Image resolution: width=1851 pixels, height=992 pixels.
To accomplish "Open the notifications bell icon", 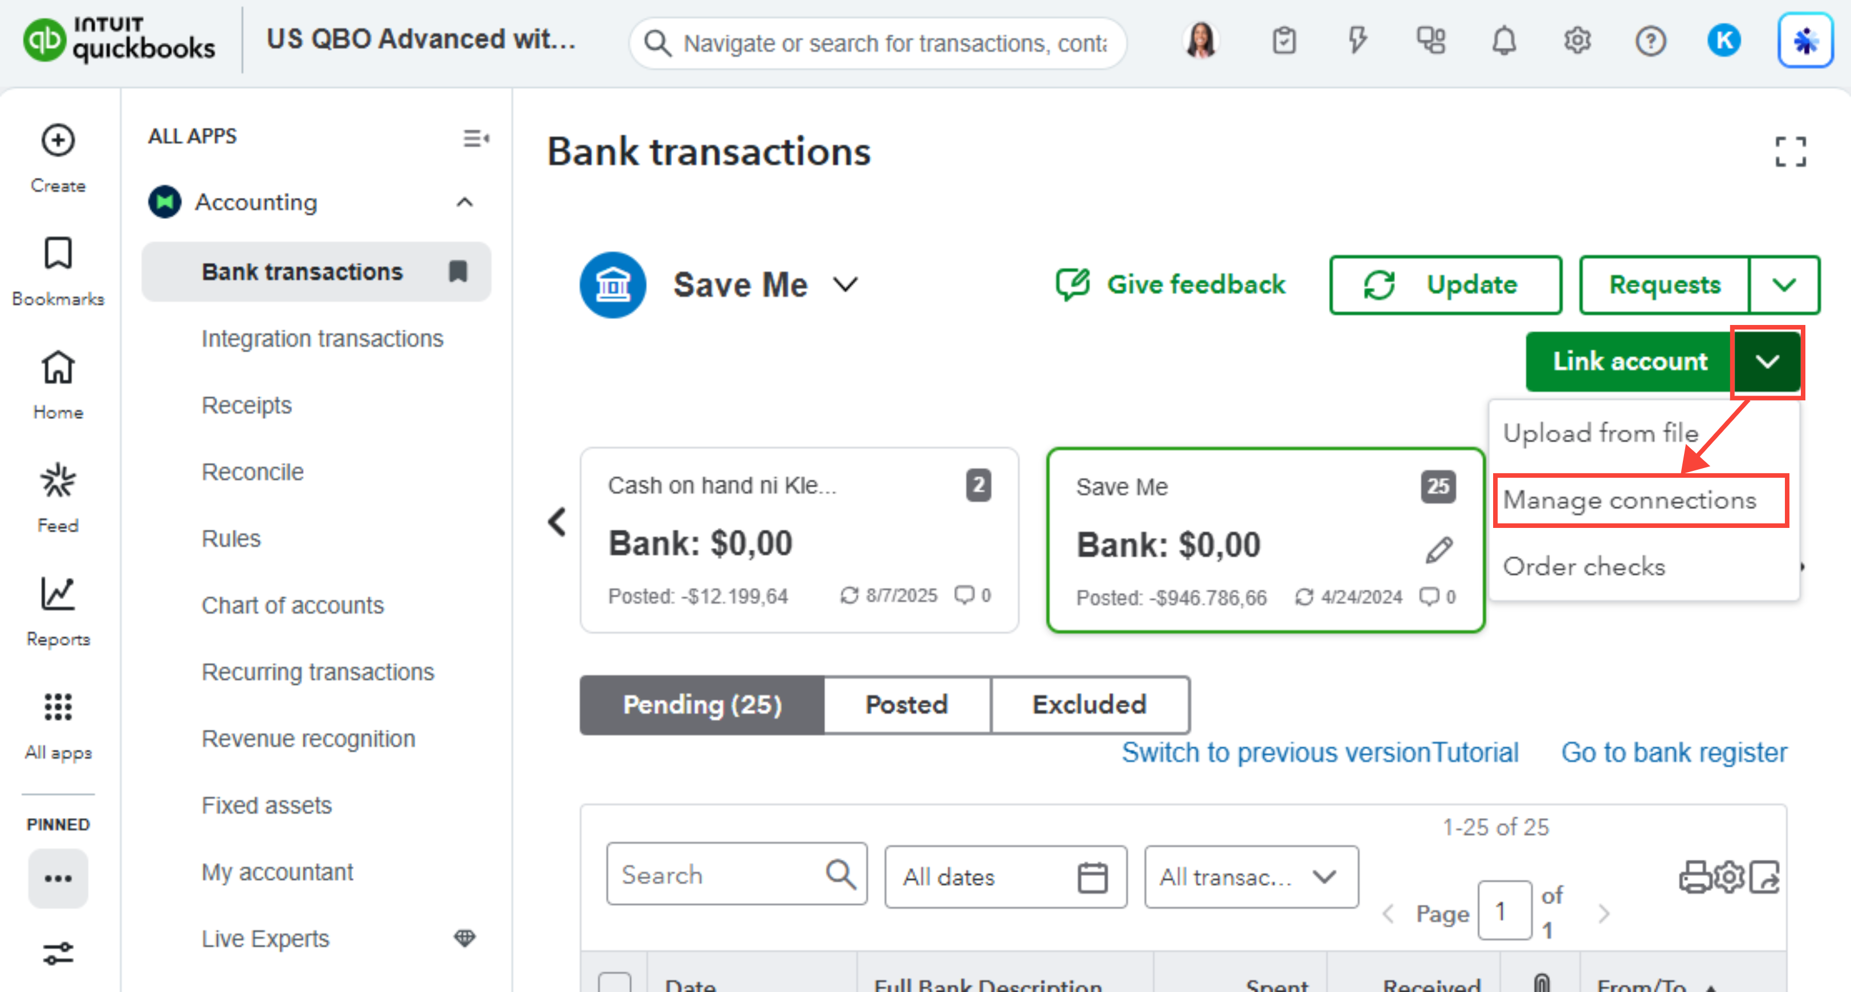I will coord(1503,41).
